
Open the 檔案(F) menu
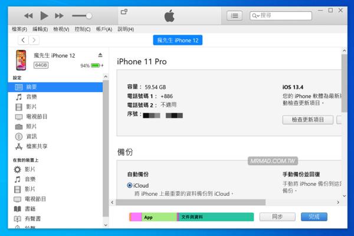click(19, 29)
